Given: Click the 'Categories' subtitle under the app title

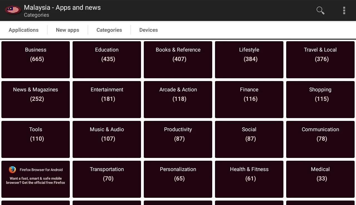Looking at the screenshot, I should (36, 15).
